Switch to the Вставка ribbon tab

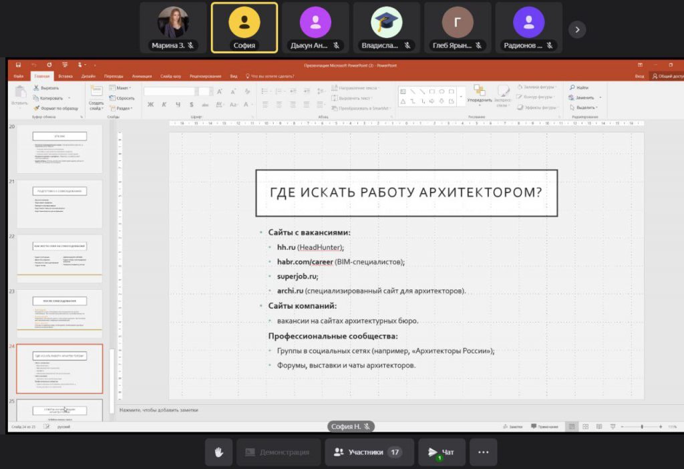click(x=65, y=76)
